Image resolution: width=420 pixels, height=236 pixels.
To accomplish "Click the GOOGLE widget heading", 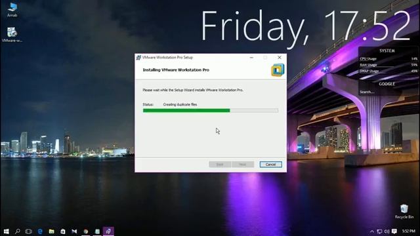I will click(387, 84).
